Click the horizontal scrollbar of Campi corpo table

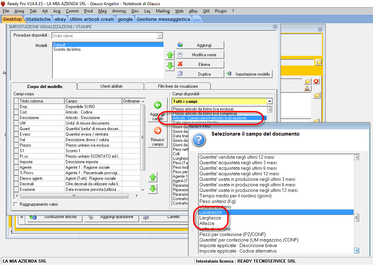(x=74, y=196)
